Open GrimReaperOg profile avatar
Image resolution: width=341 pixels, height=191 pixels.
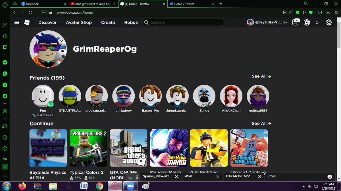coord(48,49)
